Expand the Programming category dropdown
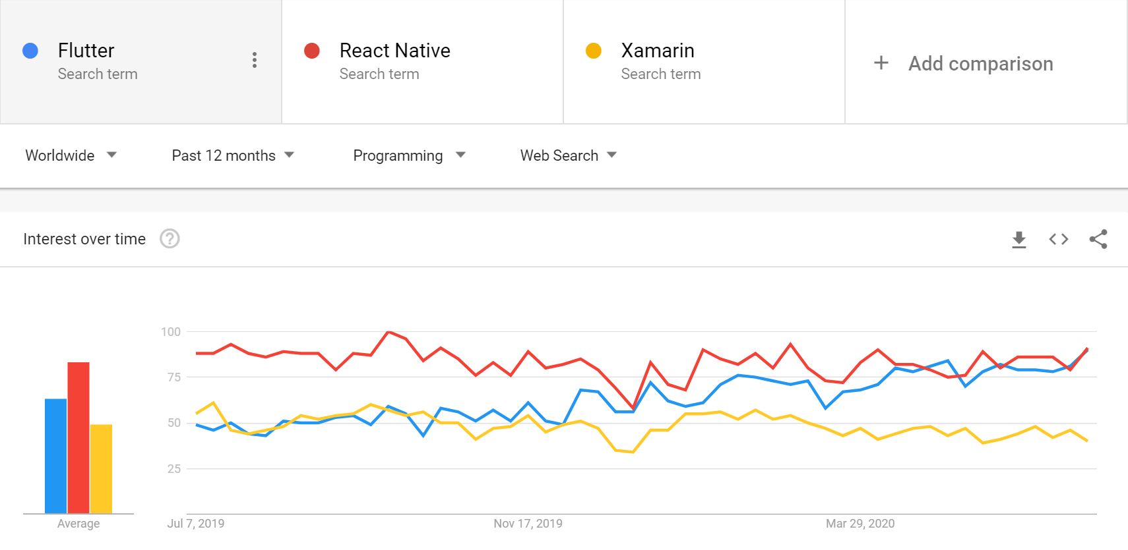The width and height of the screenshot is (1128, 550). click(409, 155)
